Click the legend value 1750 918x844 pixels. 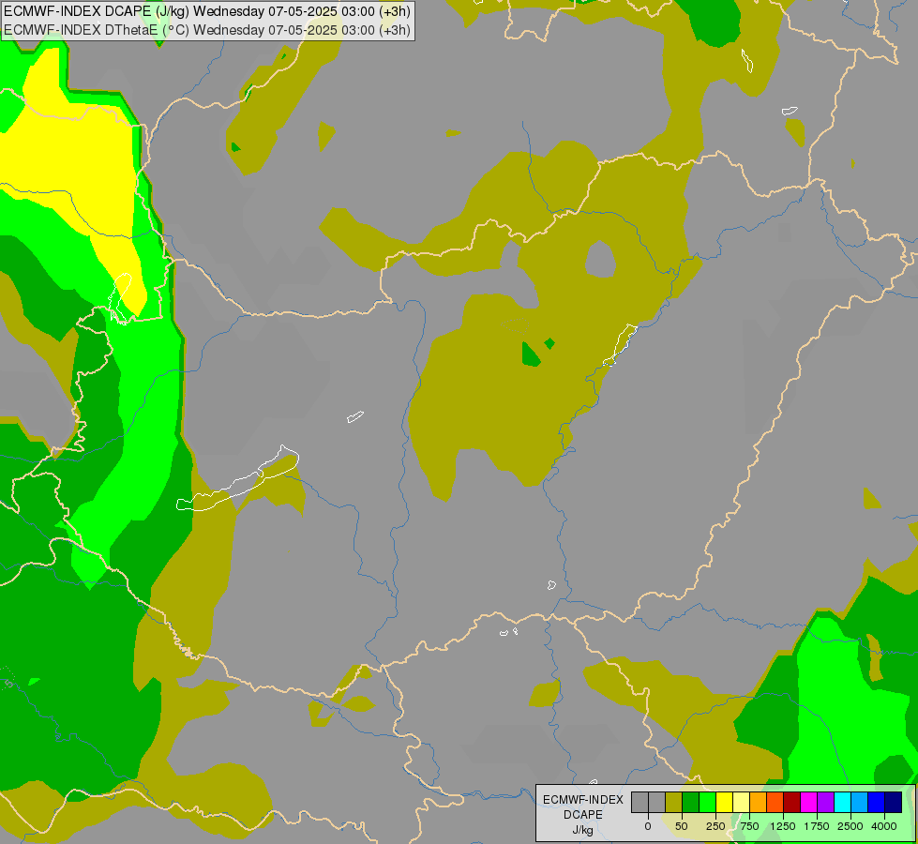817,826
